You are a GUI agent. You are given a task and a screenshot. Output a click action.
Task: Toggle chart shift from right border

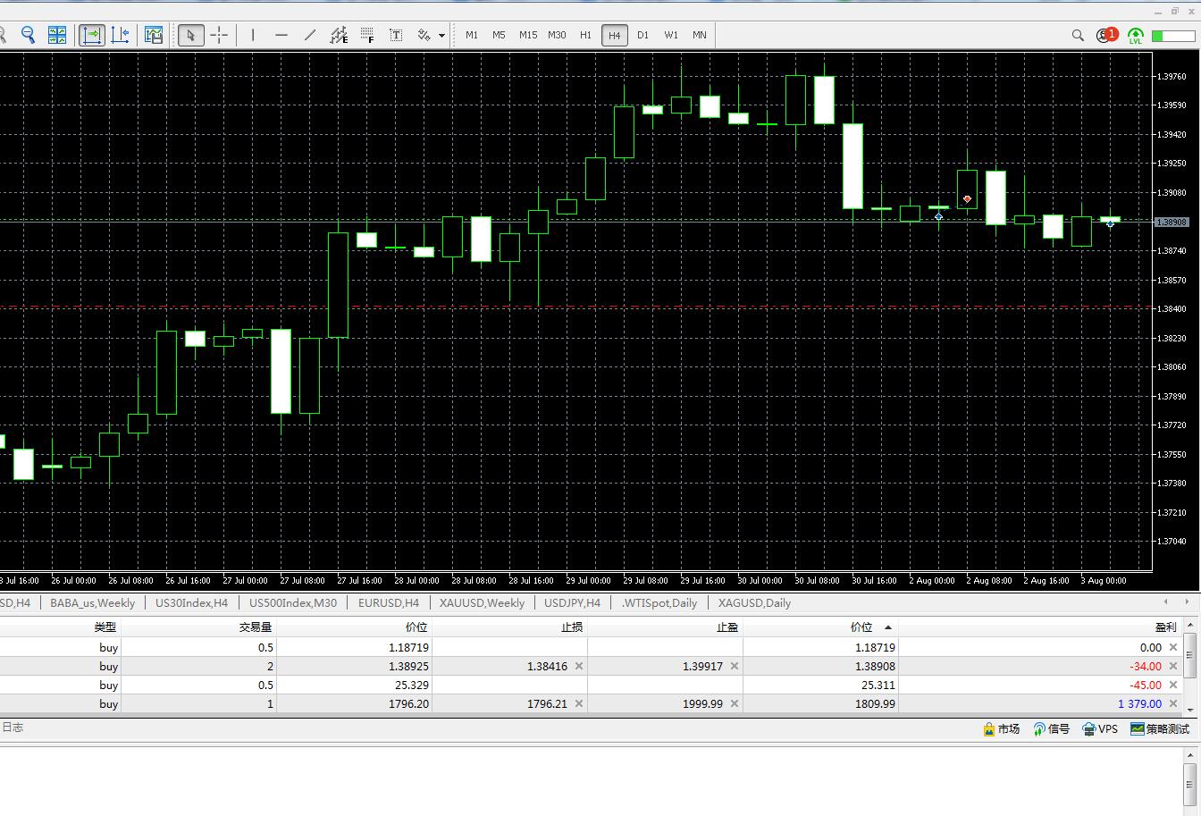(121, 35)
